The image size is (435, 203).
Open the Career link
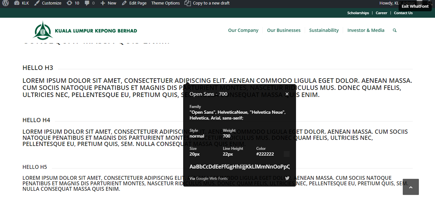click(x=381, y=13)
